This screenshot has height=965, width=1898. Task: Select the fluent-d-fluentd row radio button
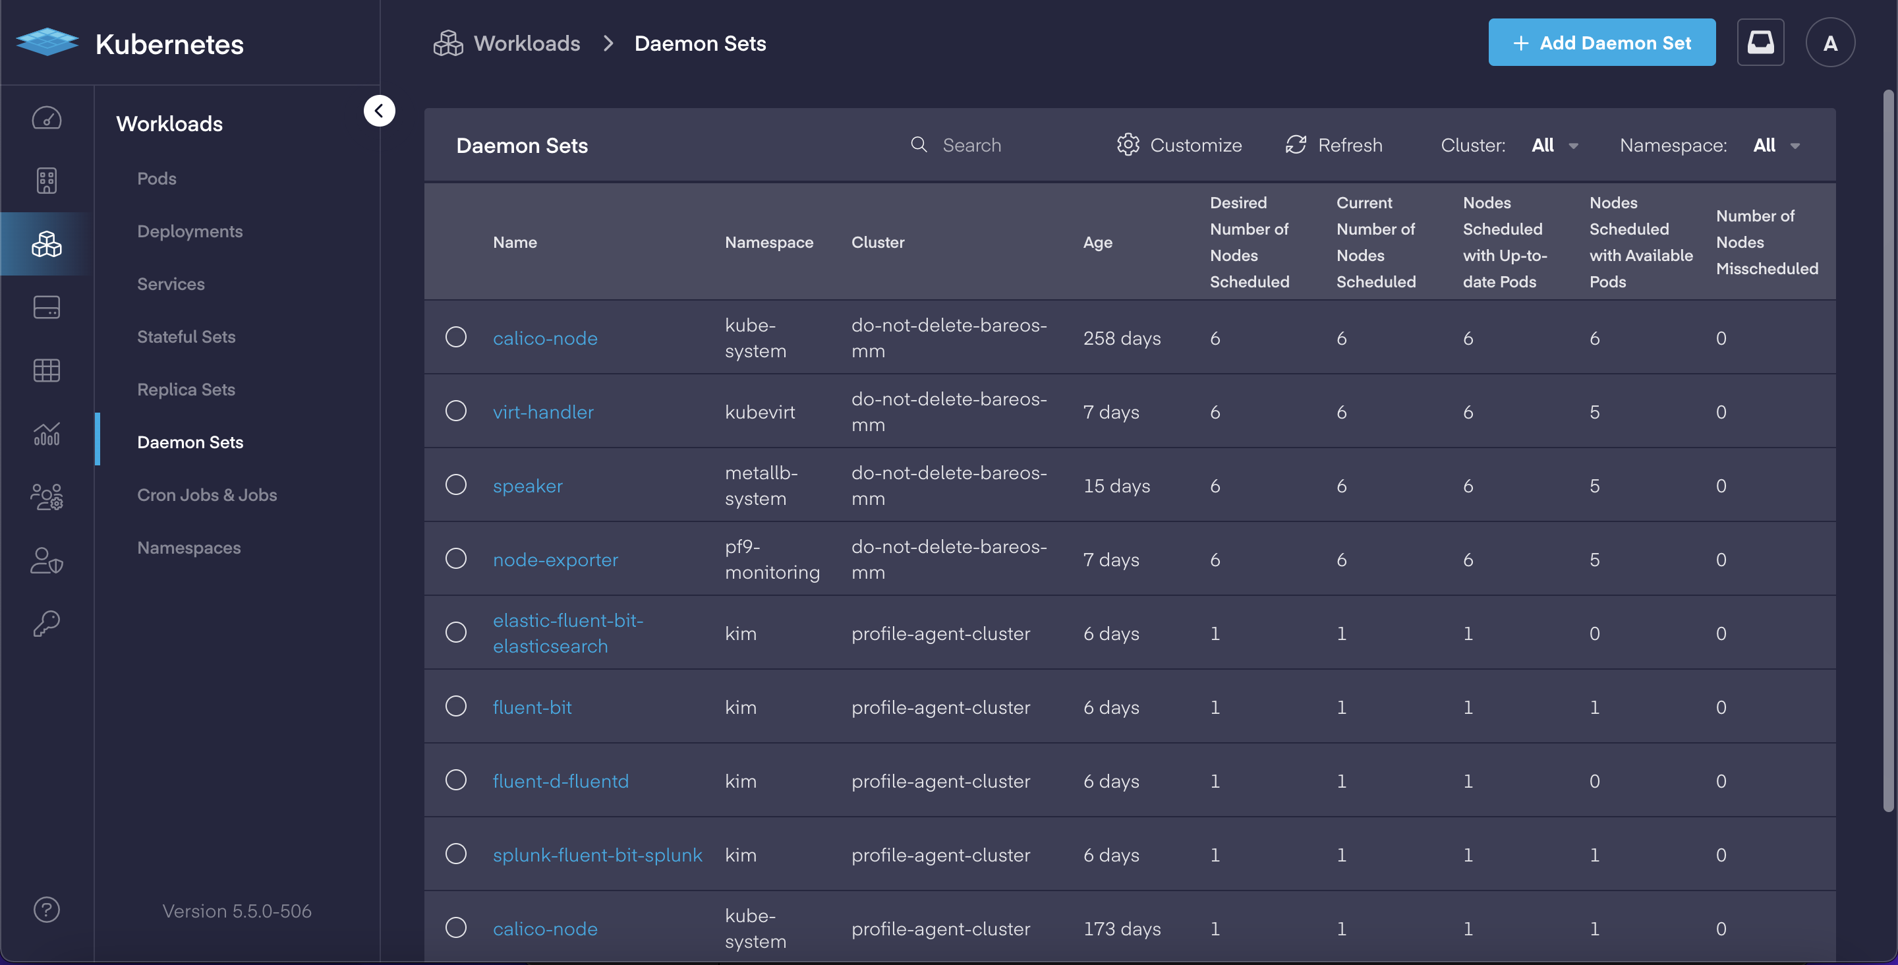pos(456,779)
